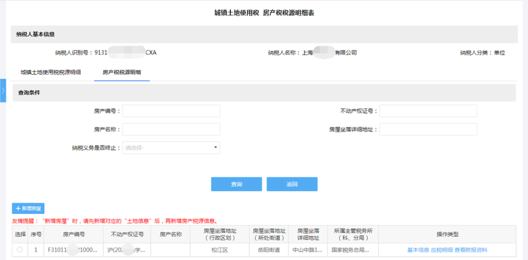Select the radio button in row 1
Screen dimensions: 528x260
20,250
